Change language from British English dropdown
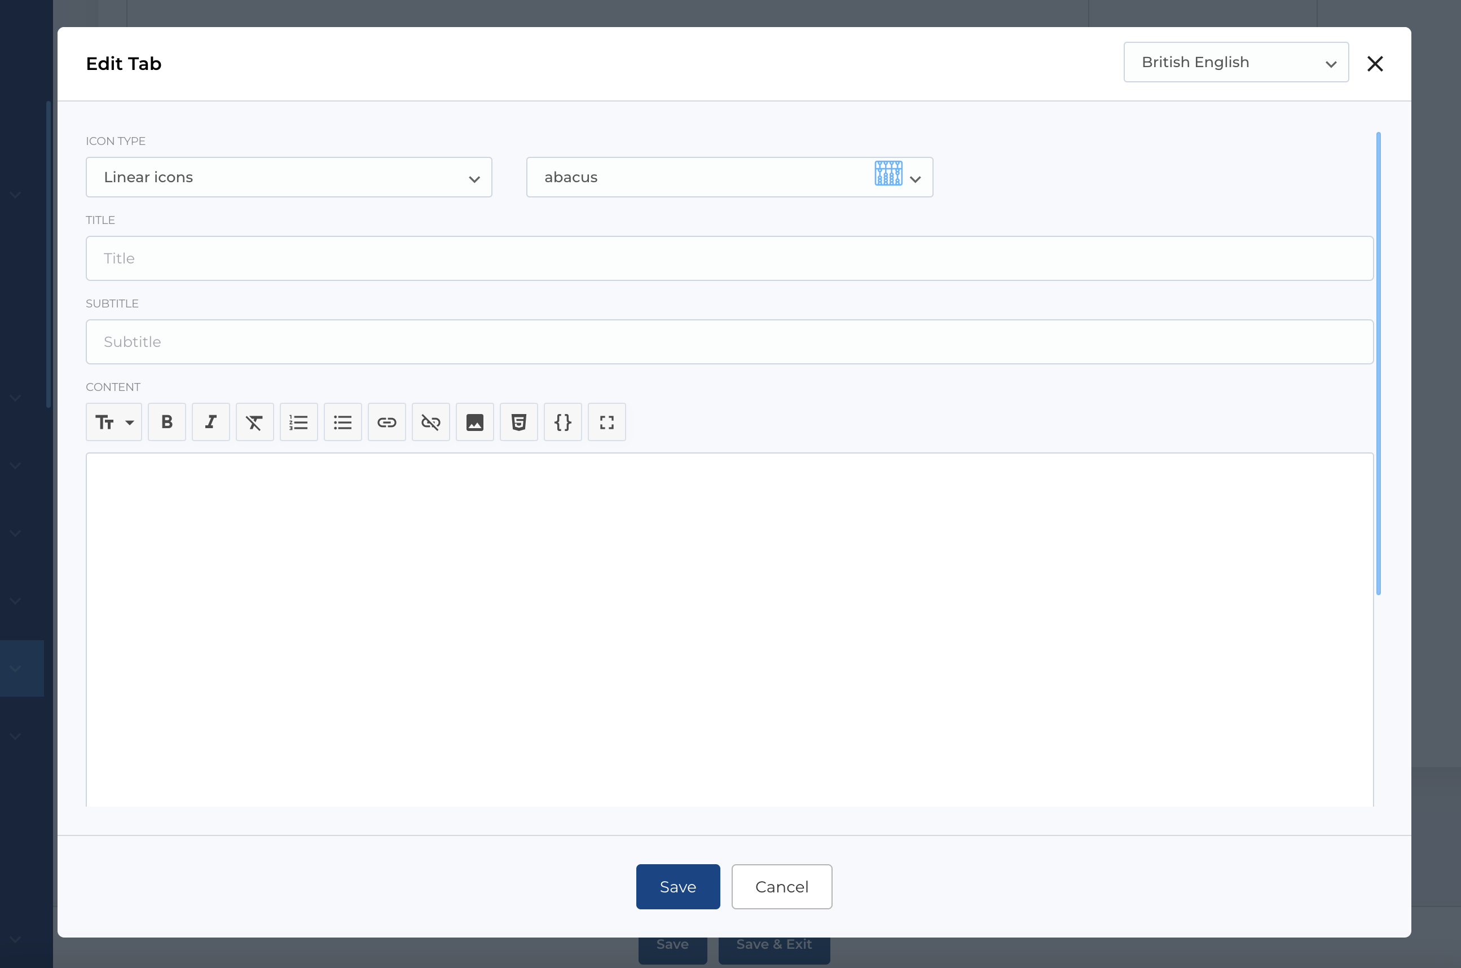Screen dimensions: 1461x968 coord(1235,63)
